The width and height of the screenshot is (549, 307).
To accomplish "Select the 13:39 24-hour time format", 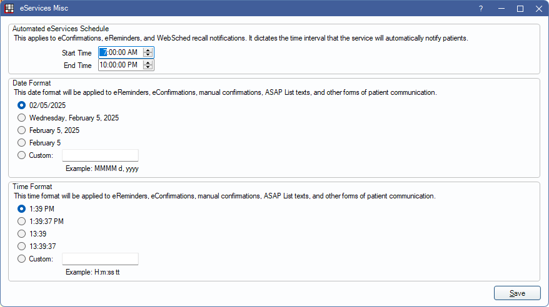I will point(22,234).
